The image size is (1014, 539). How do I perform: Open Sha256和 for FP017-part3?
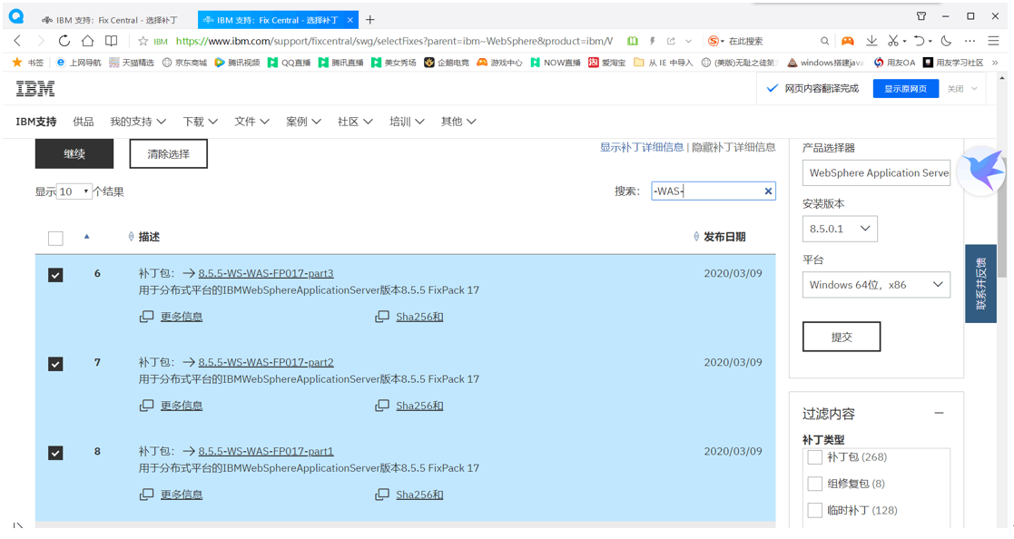pyautogui.click(x=419, y=317)
